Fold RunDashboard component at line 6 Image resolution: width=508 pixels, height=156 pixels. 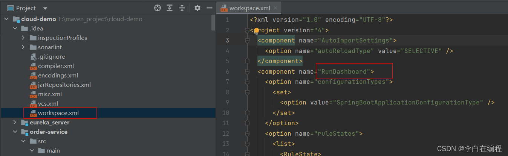click(247, 71)
